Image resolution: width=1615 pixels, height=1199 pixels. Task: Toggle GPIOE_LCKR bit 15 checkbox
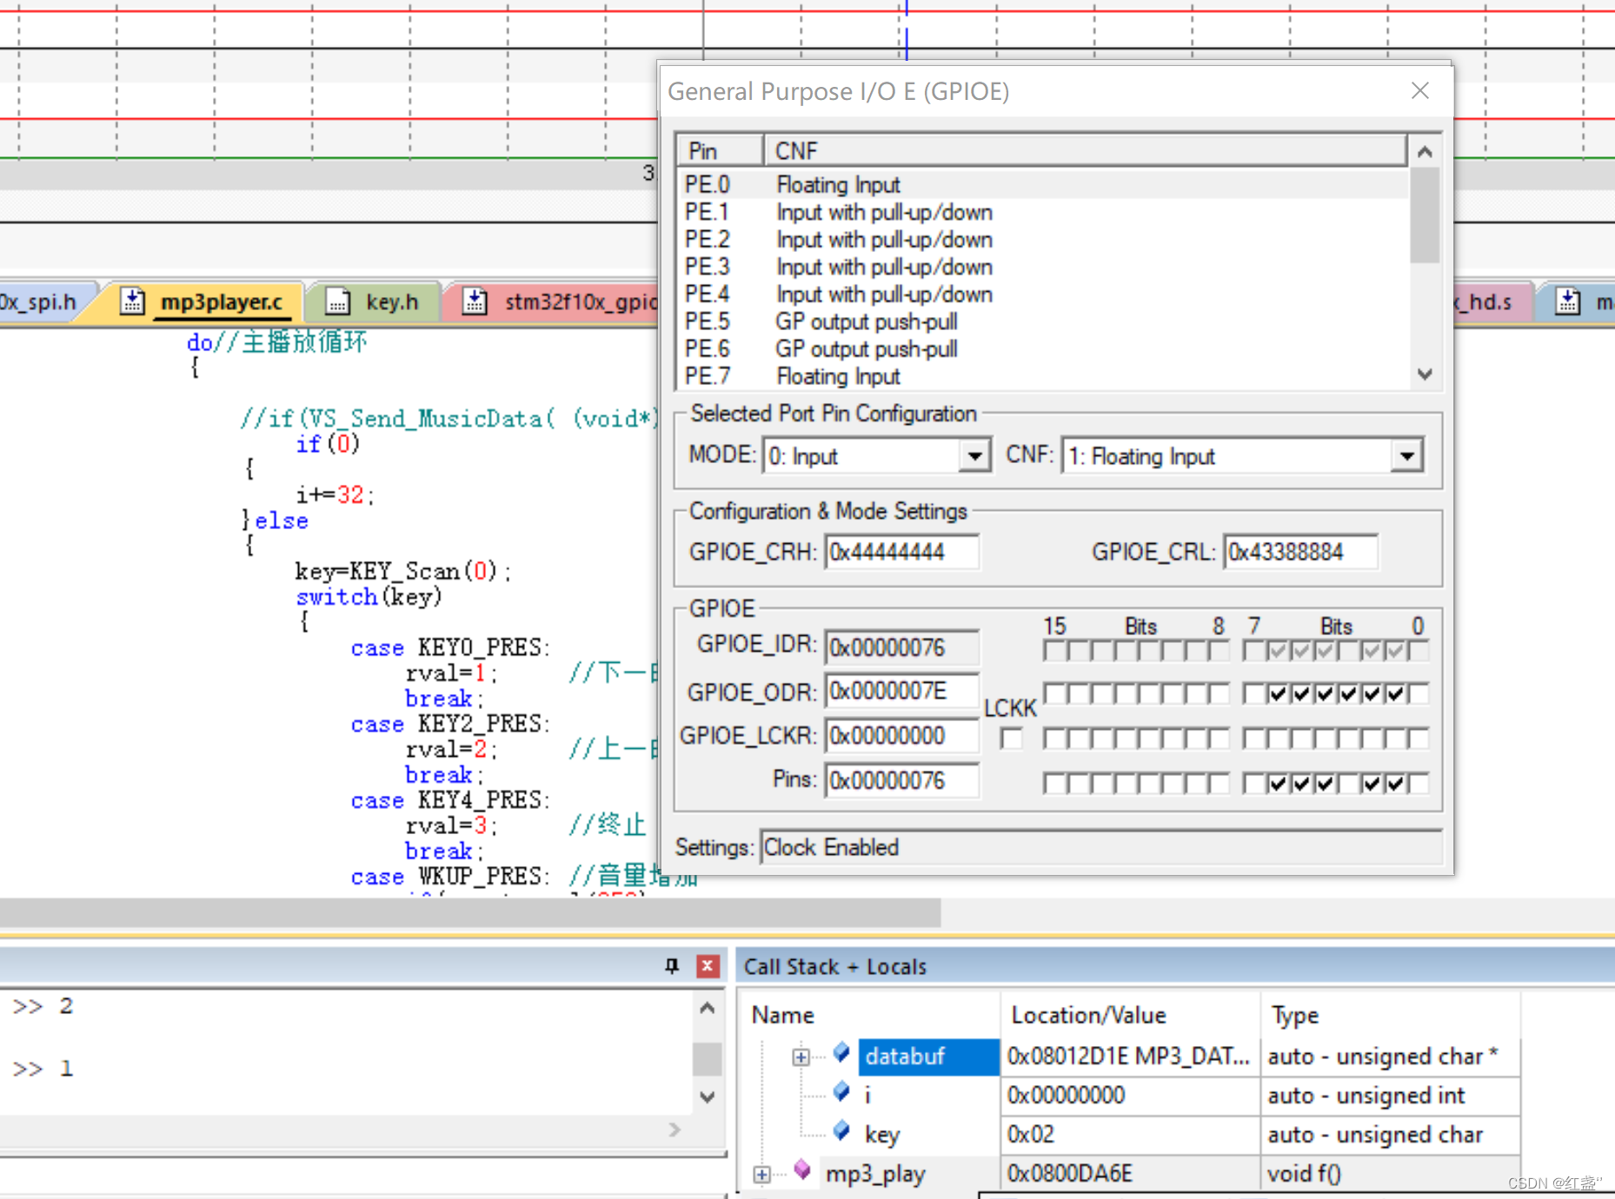tap(1053, 739)
